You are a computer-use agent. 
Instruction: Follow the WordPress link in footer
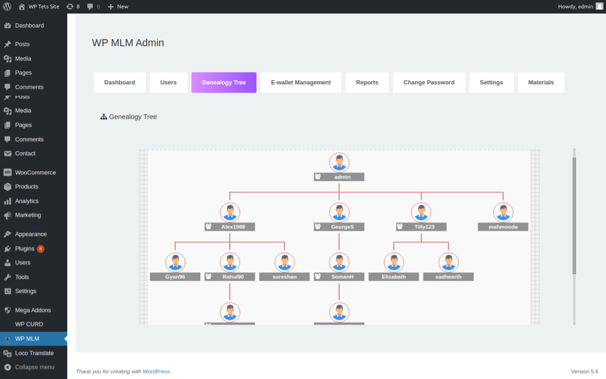click(x=156, y=372)
